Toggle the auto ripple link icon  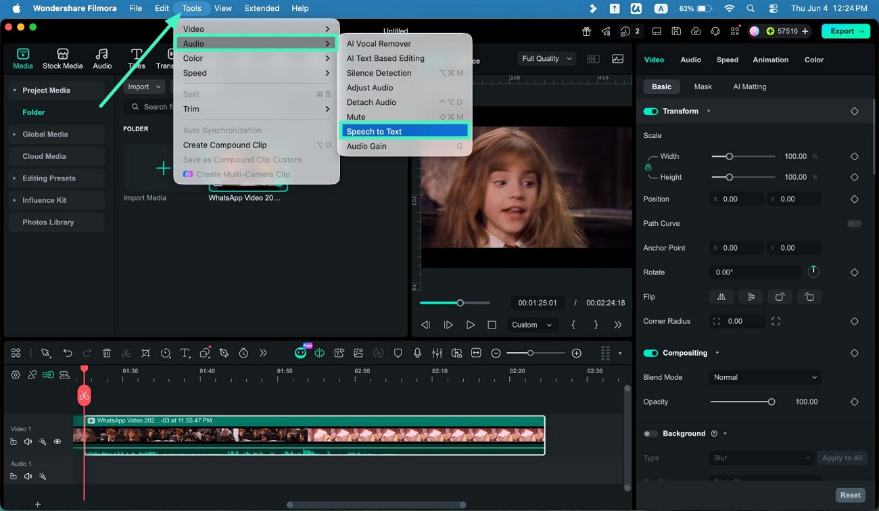point(48,374)
